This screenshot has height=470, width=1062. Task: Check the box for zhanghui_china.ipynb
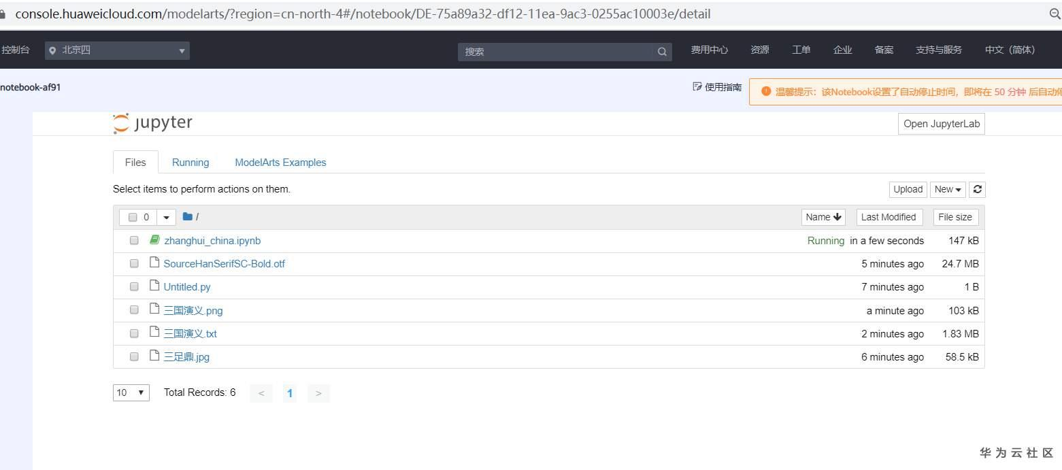coord(134,240)
